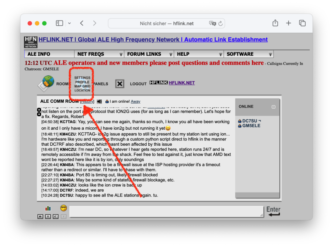333x247 pixels.
Task: Send message with Enter arrow button
Action: (273, 211)
